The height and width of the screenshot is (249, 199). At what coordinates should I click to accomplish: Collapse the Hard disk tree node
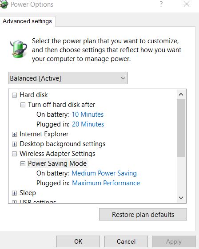pos(14,95)
